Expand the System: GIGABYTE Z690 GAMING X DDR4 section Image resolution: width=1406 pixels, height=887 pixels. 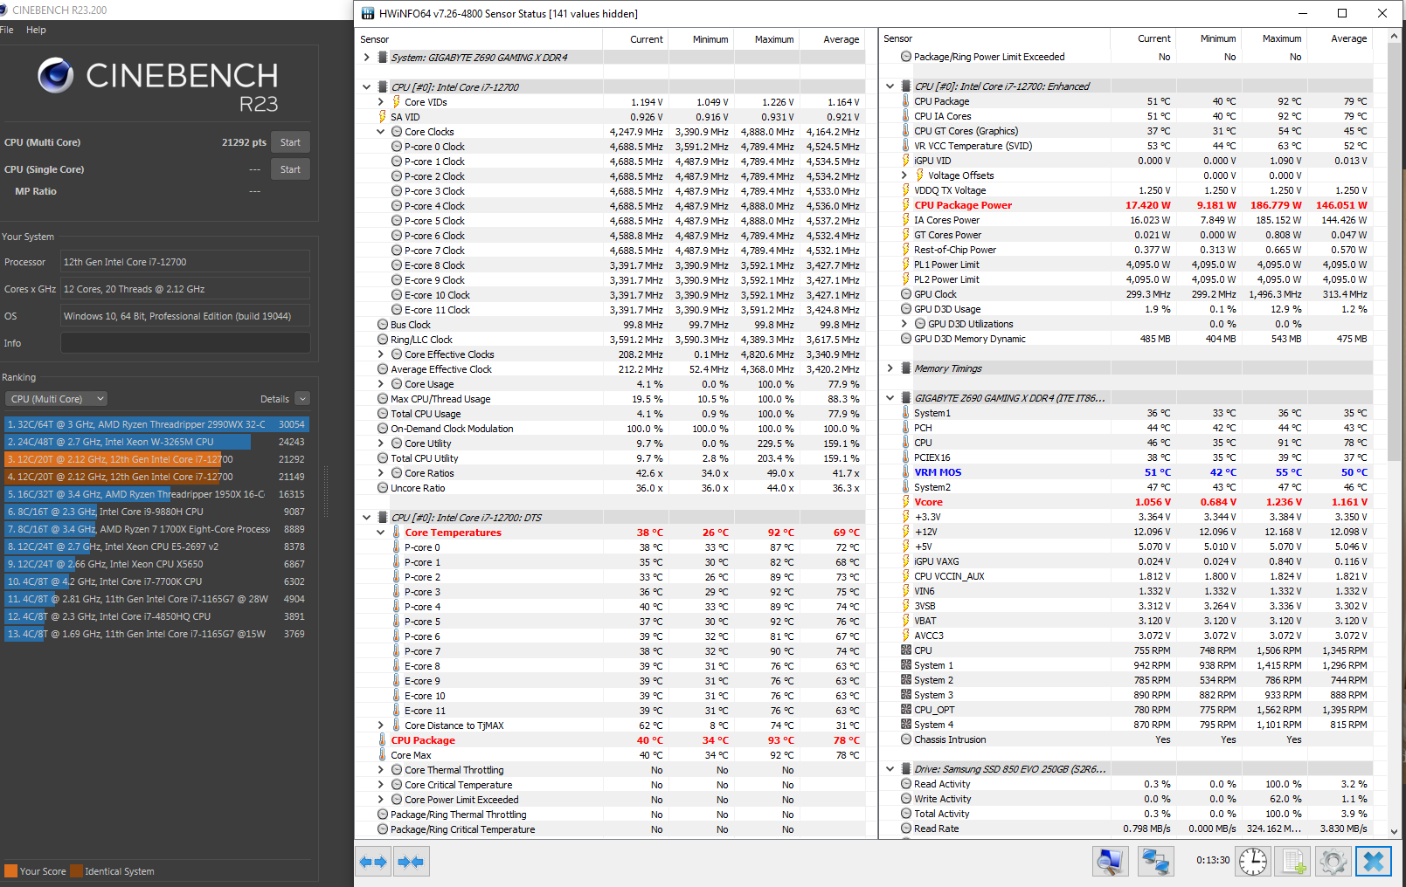(x=366, y=58)
